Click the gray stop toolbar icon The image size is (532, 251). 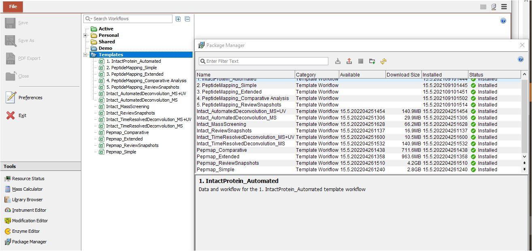[361, 61]
